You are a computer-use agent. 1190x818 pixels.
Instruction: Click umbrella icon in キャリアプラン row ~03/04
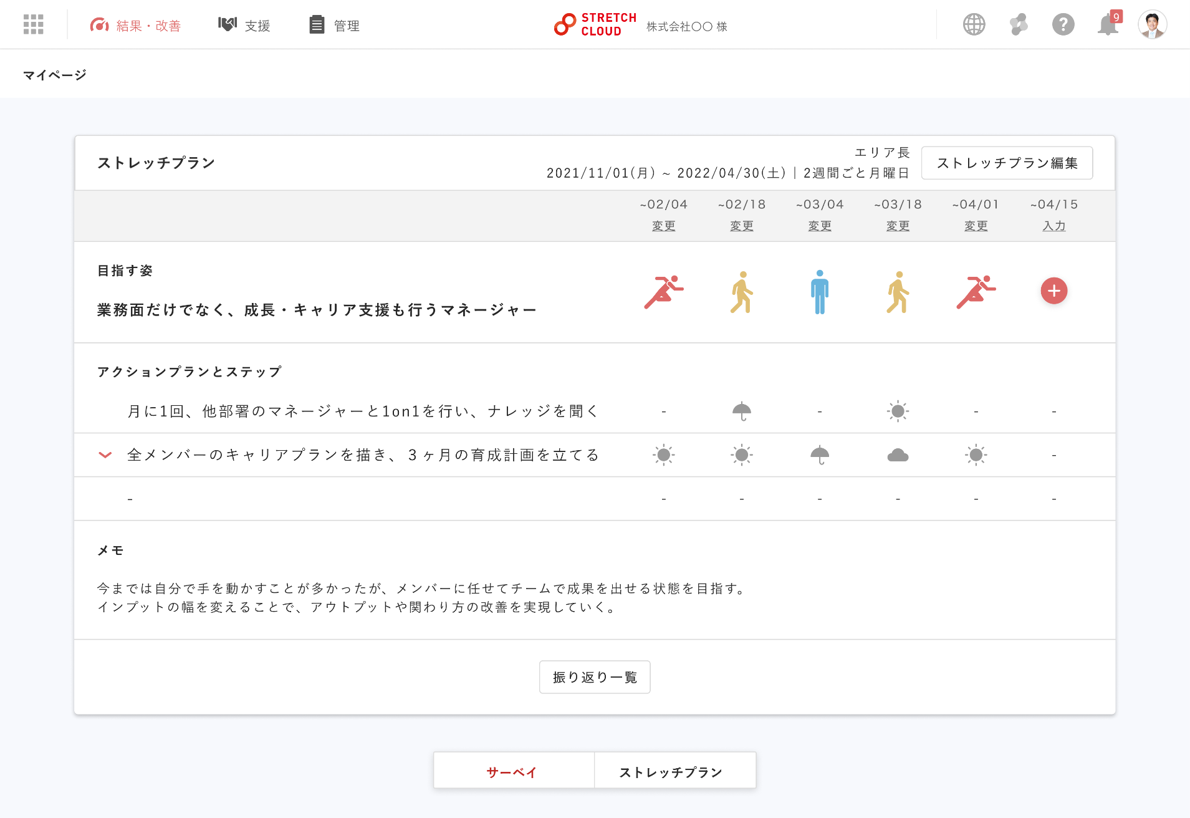pos(820,455)
